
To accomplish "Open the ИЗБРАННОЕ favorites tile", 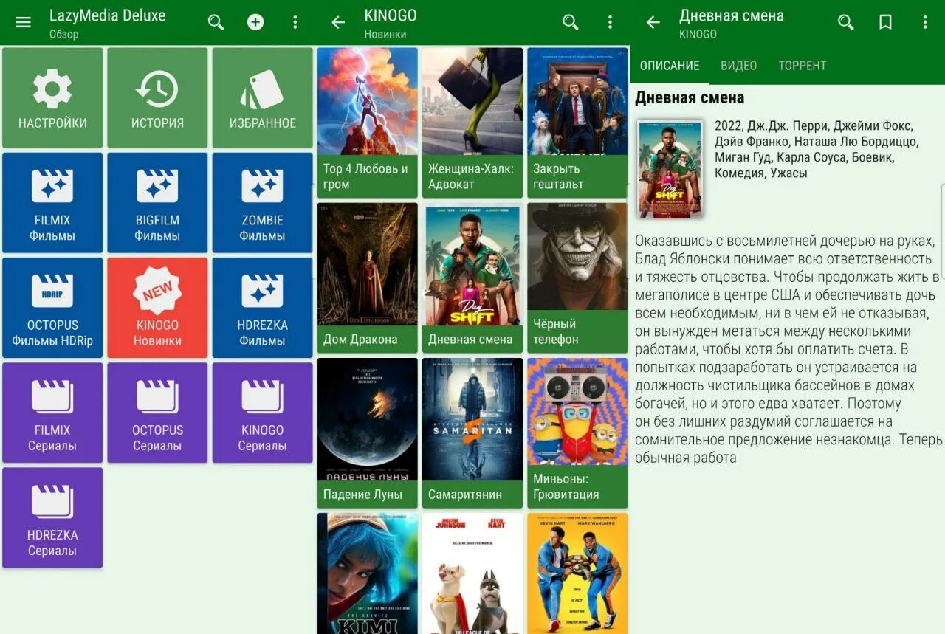I will pos(262,98).
